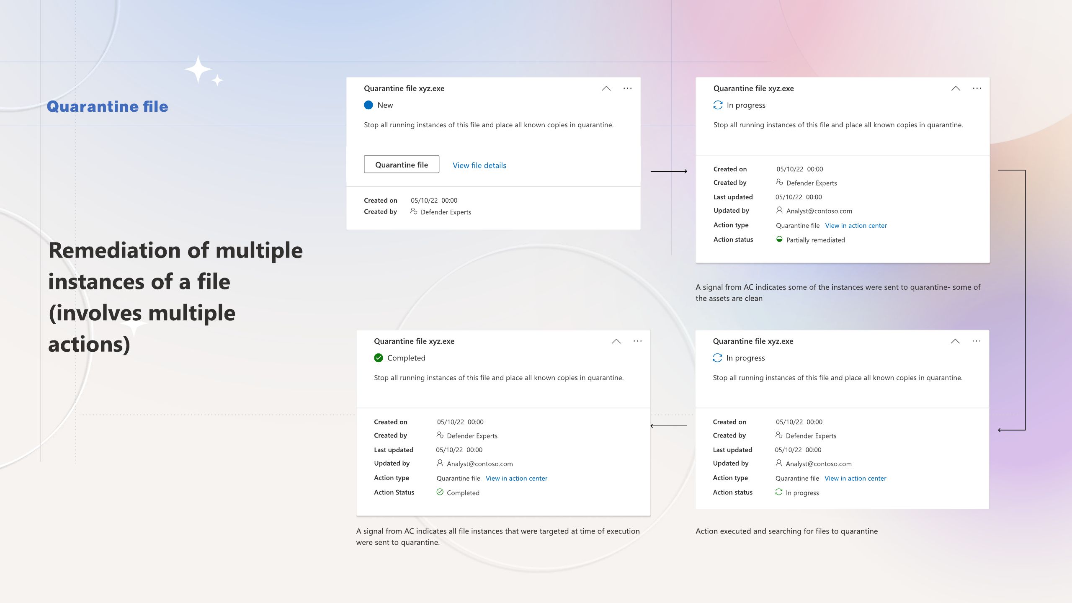Open View in action center in Completed card

(x=516, y=478)
